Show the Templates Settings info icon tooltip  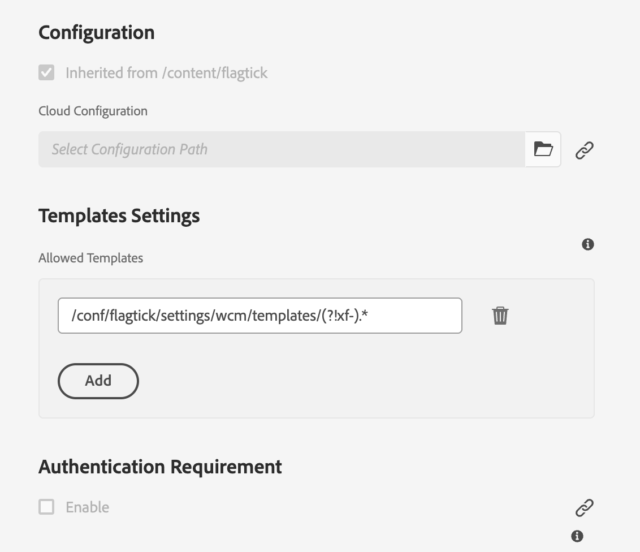click(x=588, y=244)
